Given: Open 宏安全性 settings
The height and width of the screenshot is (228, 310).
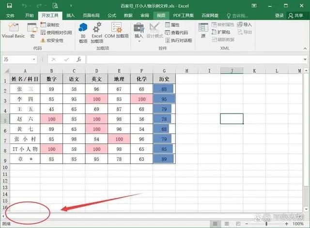Looking at the screenshot, I should [52, 41].
